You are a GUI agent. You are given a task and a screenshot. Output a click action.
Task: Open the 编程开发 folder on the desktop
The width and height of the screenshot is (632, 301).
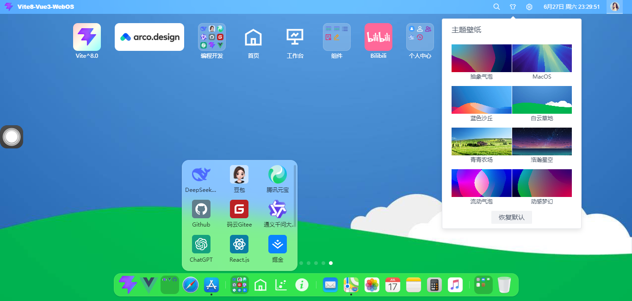212,37
